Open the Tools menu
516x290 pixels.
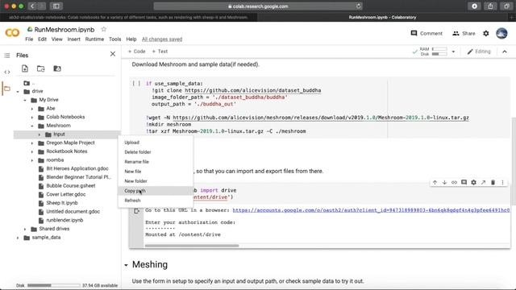pyautogui.click(x=114, y=39)
